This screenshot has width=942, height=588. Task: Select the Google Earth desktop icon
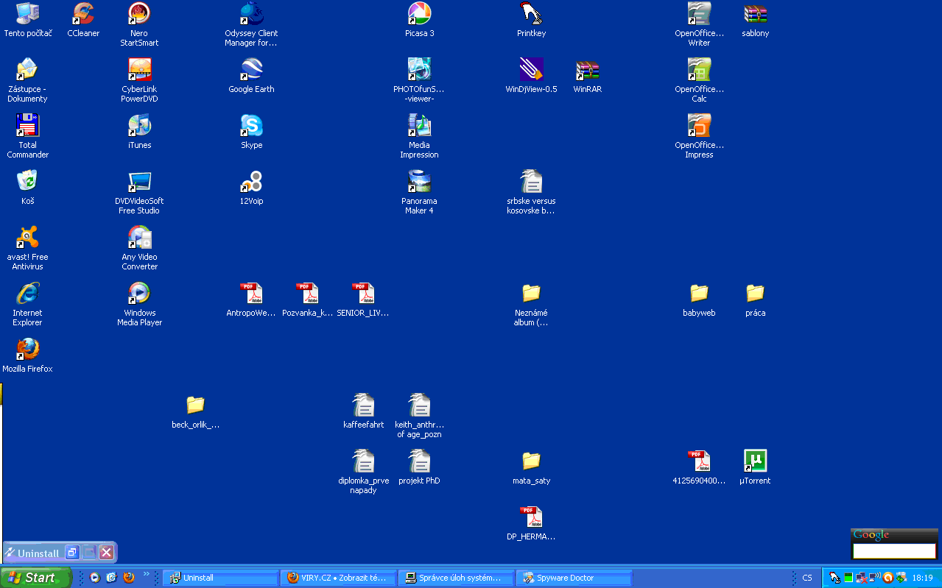coord(251,70)
